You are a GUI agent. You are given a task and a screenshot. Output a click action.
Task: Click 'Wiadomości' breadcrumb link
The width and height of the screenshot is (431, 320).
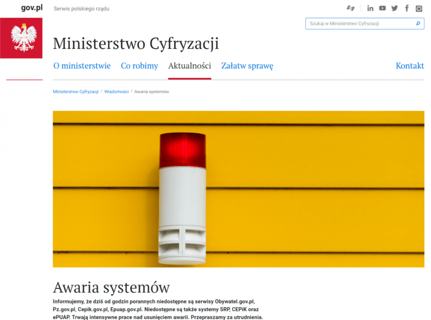pyautogui.click(x=116, y=92)
